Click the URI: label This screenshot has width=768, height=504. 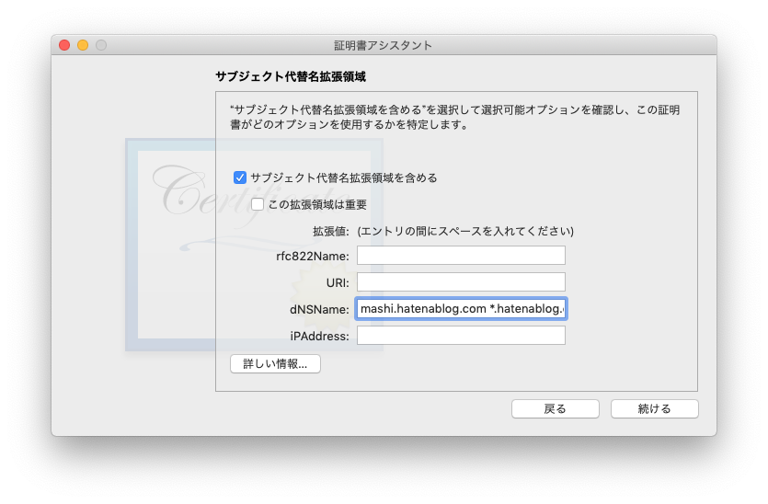(x=338, y=283)
